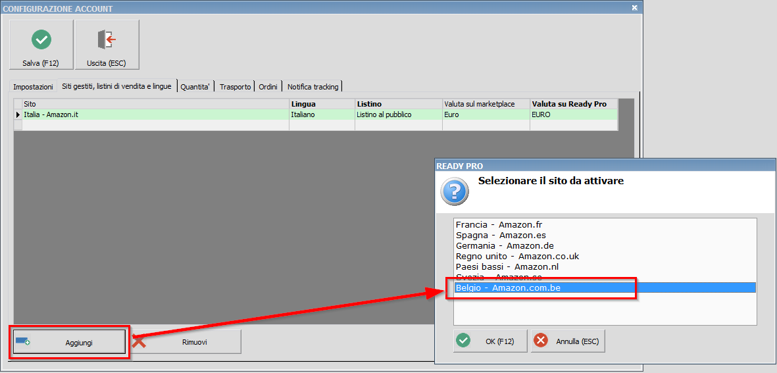Click Valuta sul marketplace column header
Image resolution: width=777 pixels, height=373 pixels.
pos(486,104)
